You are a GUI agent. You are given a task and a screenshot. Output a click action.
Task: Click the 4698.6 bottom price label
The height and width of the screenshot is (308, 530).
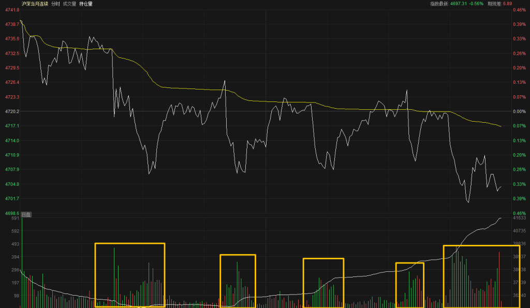(x=11, y=213)
